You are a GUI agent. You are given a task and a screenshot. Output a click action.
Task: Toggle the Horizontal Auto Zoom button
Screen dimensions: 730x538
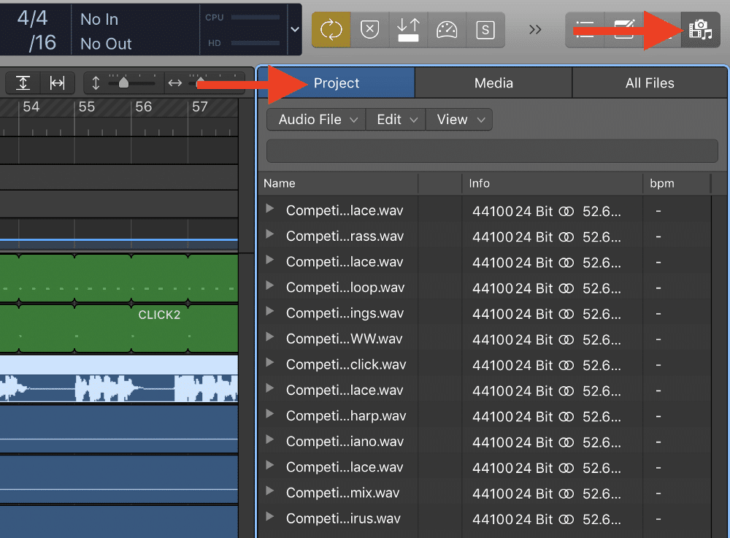pos(57,82)
